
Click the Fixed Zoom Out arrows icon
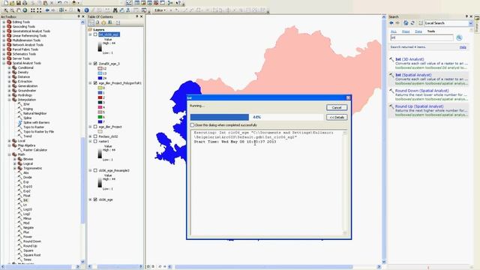click(x=39, y=10)
